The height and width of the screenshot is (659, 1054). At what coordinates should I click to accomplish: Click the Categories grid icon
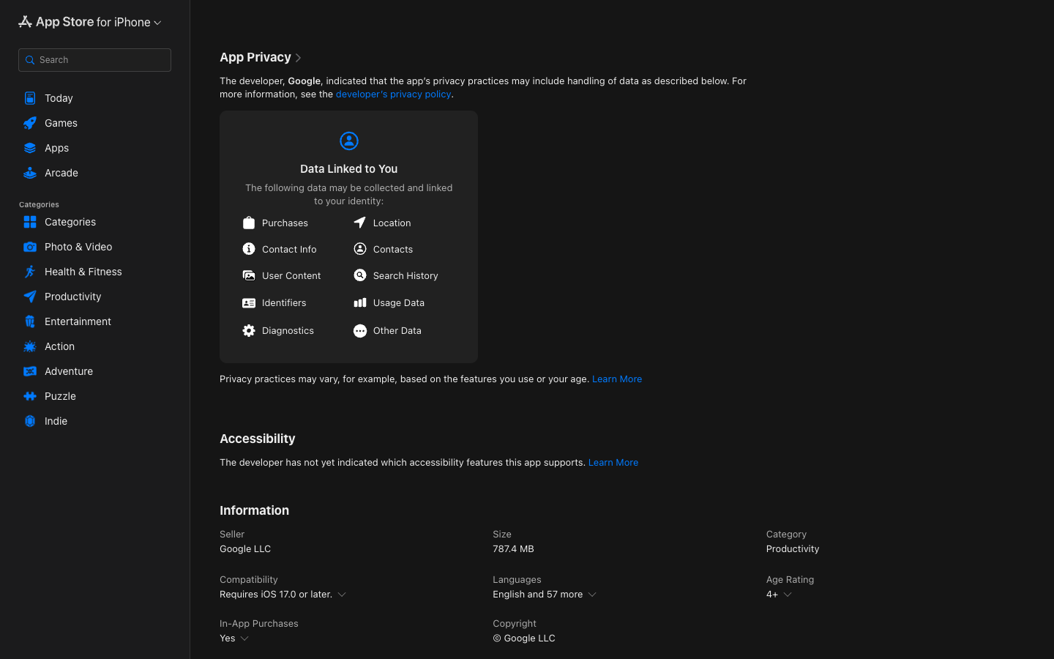click(x=30, y=222)
